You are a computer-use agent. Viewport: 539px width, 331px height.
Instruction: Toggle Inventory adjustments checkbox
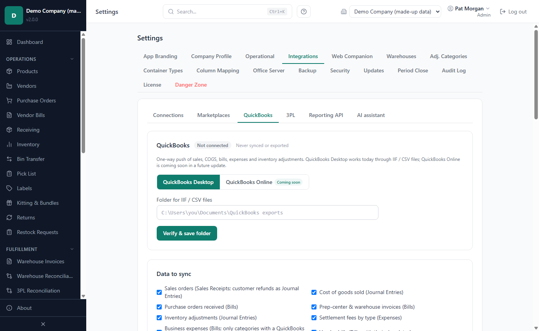[159, 318]
